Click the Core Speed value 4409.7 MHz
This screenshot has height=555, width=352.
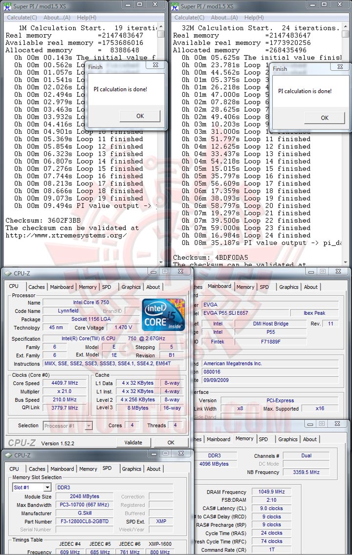pos(65,383)
